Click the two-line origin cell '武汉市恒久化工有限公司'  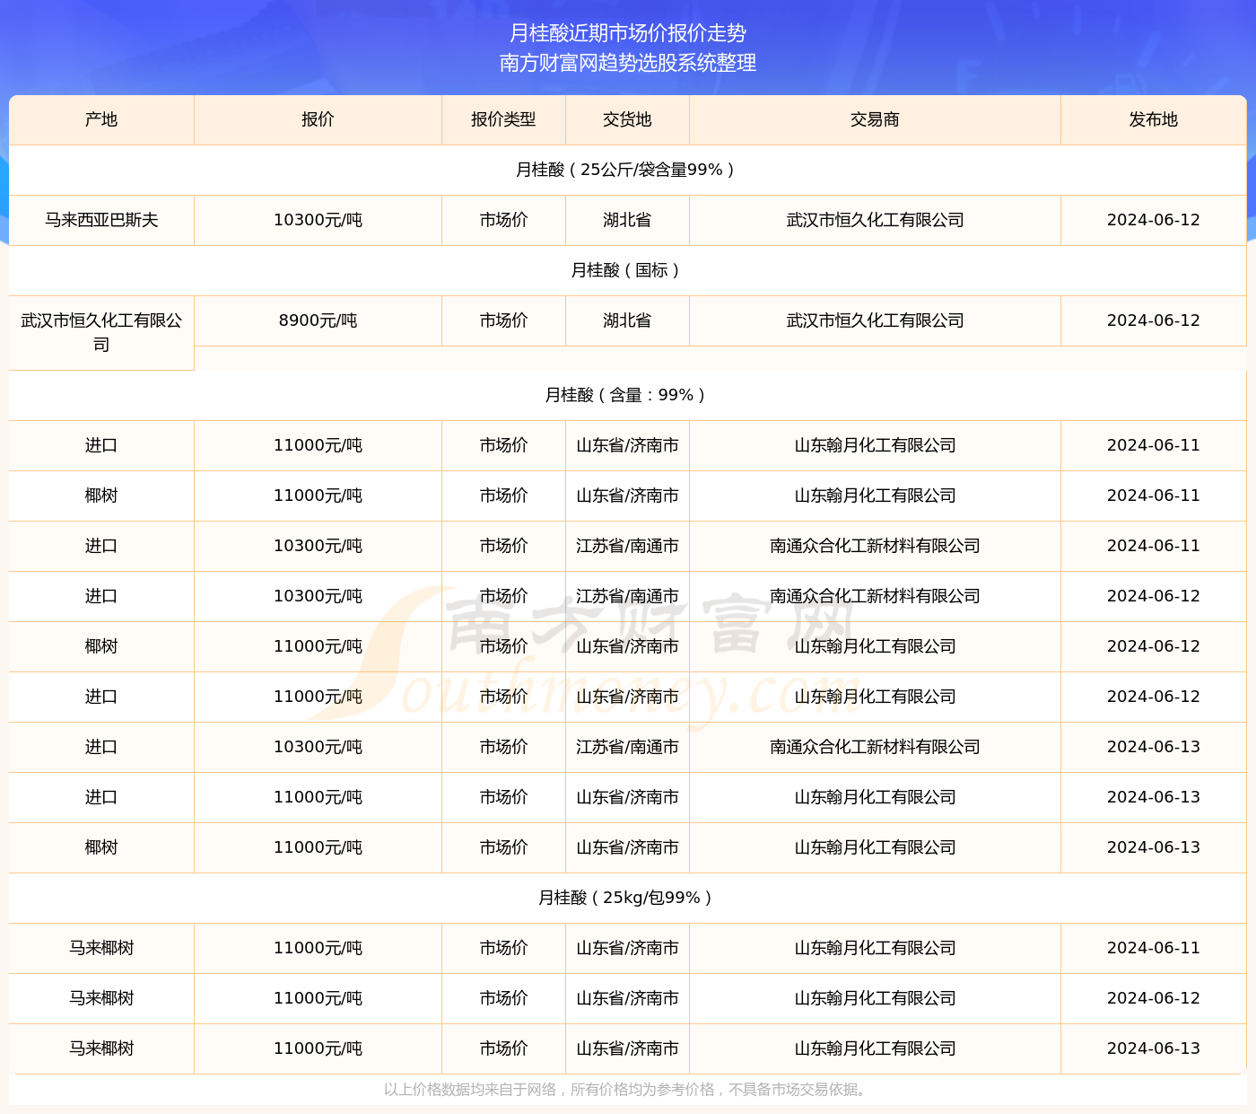point(101,332)
